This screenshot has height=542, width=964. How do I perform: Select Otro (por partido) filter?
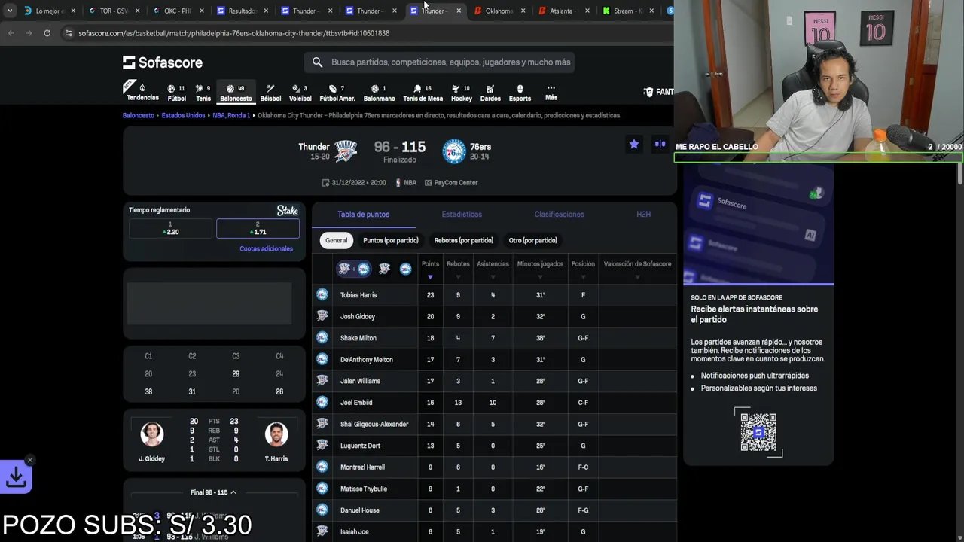tap(532, 240)
